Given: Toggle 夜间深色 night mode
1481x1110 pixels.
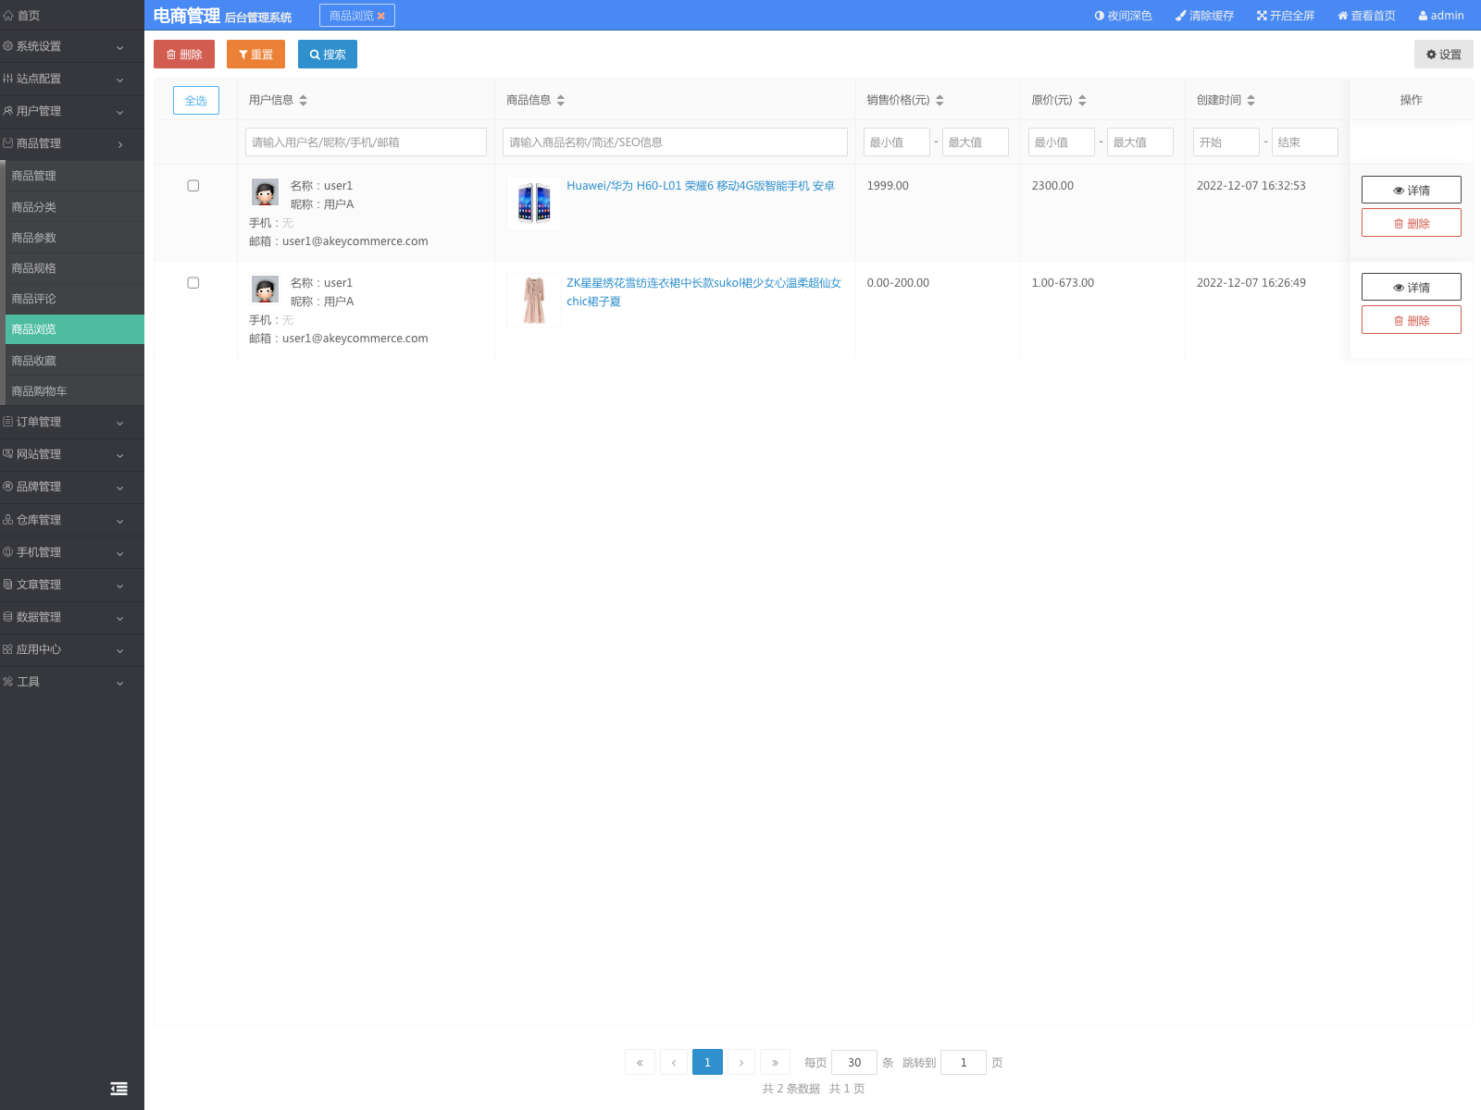Looking at the screenshot, I should [x=1123, y=16].
